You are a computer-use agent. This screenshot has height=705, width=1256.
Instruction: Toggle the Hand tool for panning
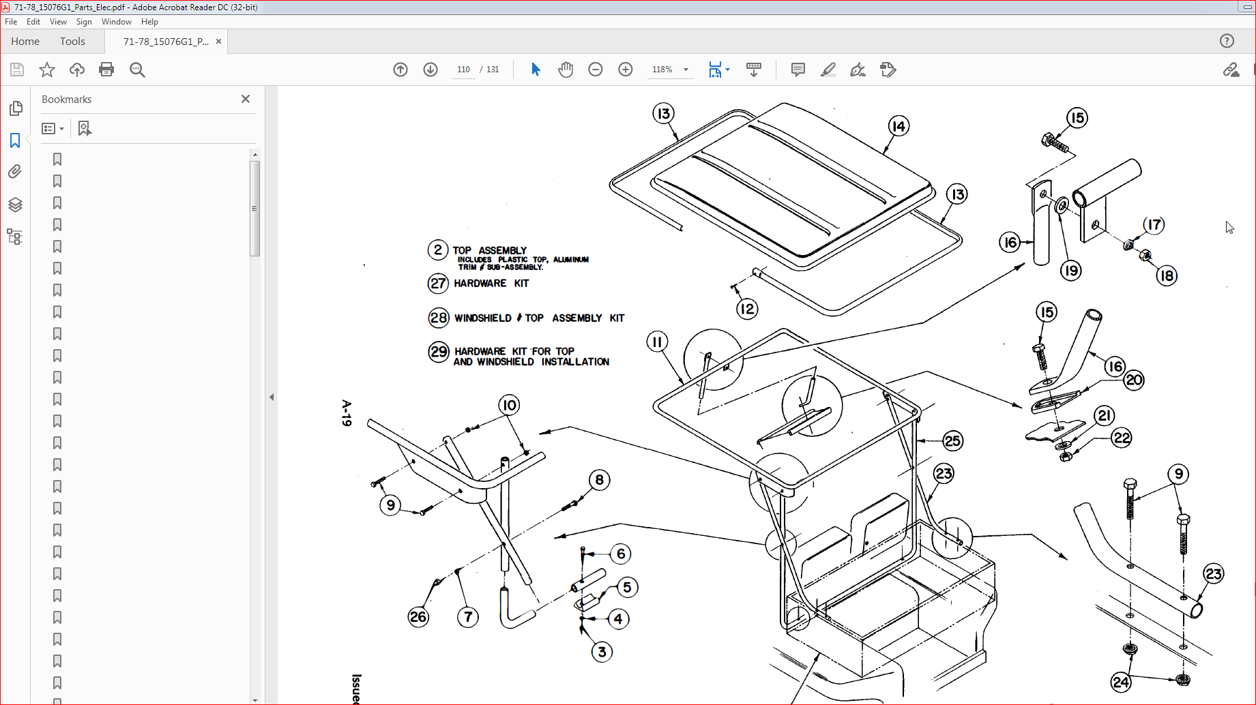[x=566, y=69]
